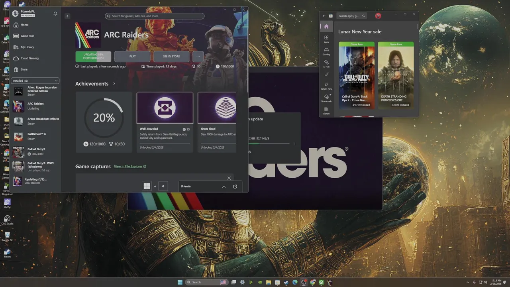
Task: Open Library in Microsoft Store sidebar
Action: coord(326,111)
